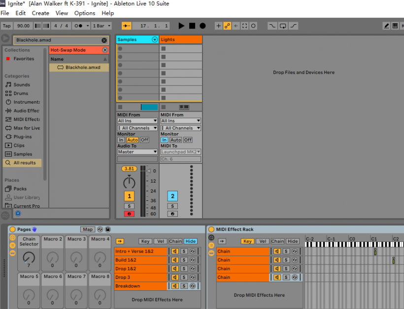Set Samples track Monitor to In
Viewport: 404px width, 309px height.
[121, 140]
